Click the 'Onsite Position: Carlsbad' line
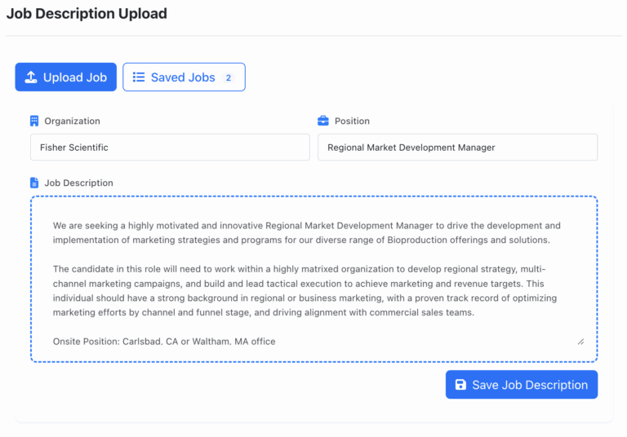The image size is (627, 437). point(164,341)
